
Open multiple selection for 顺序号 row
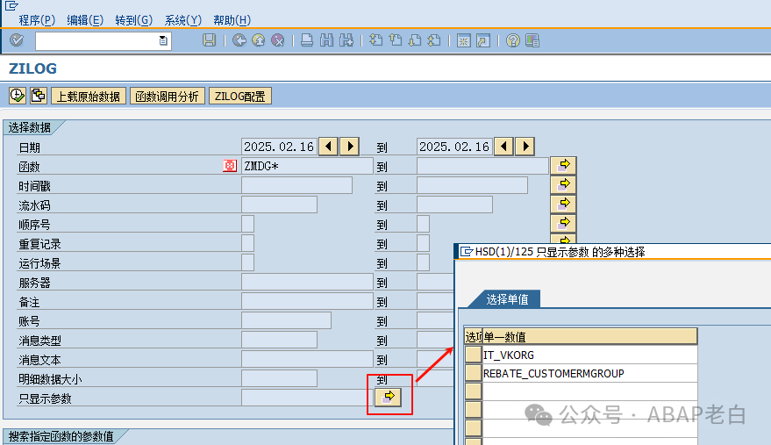563,223
